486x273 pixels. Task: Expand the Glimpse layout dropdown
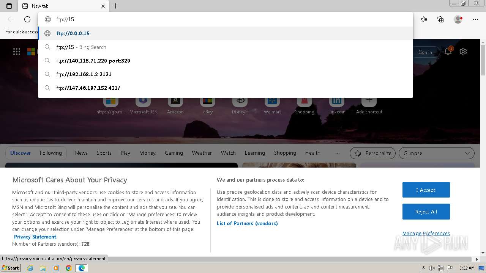coord(436,153)
